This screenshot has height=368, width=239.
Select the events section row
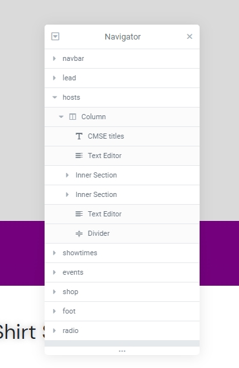[122, 272]
